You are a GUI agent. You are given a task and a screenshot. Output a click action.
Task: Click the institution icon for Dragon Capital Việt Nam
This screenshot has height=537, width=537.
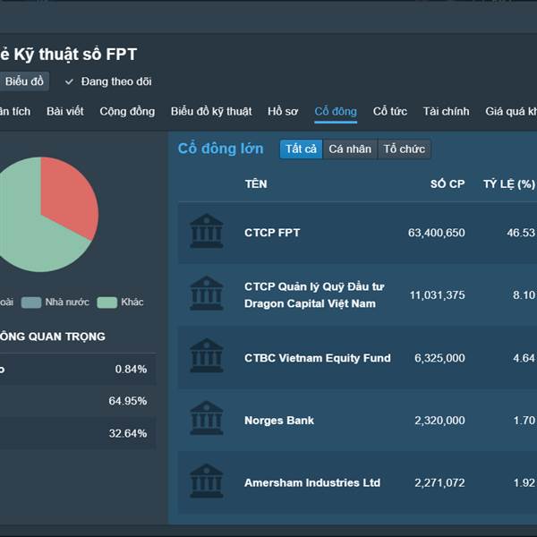[207, 294]
